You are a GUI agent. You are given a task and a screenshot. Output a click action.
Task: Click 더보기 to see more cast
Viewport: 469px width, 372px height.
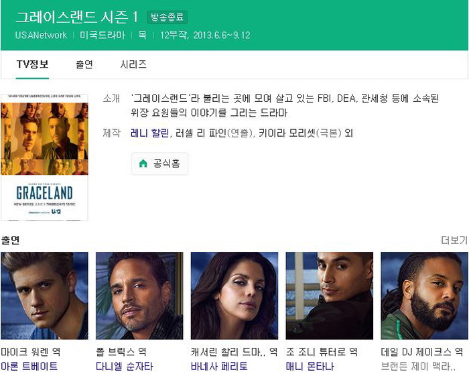tap(454, 240)
